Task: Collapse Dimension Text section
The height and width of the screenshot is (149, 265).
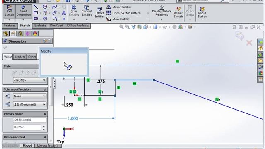Action: pos(45,137)
